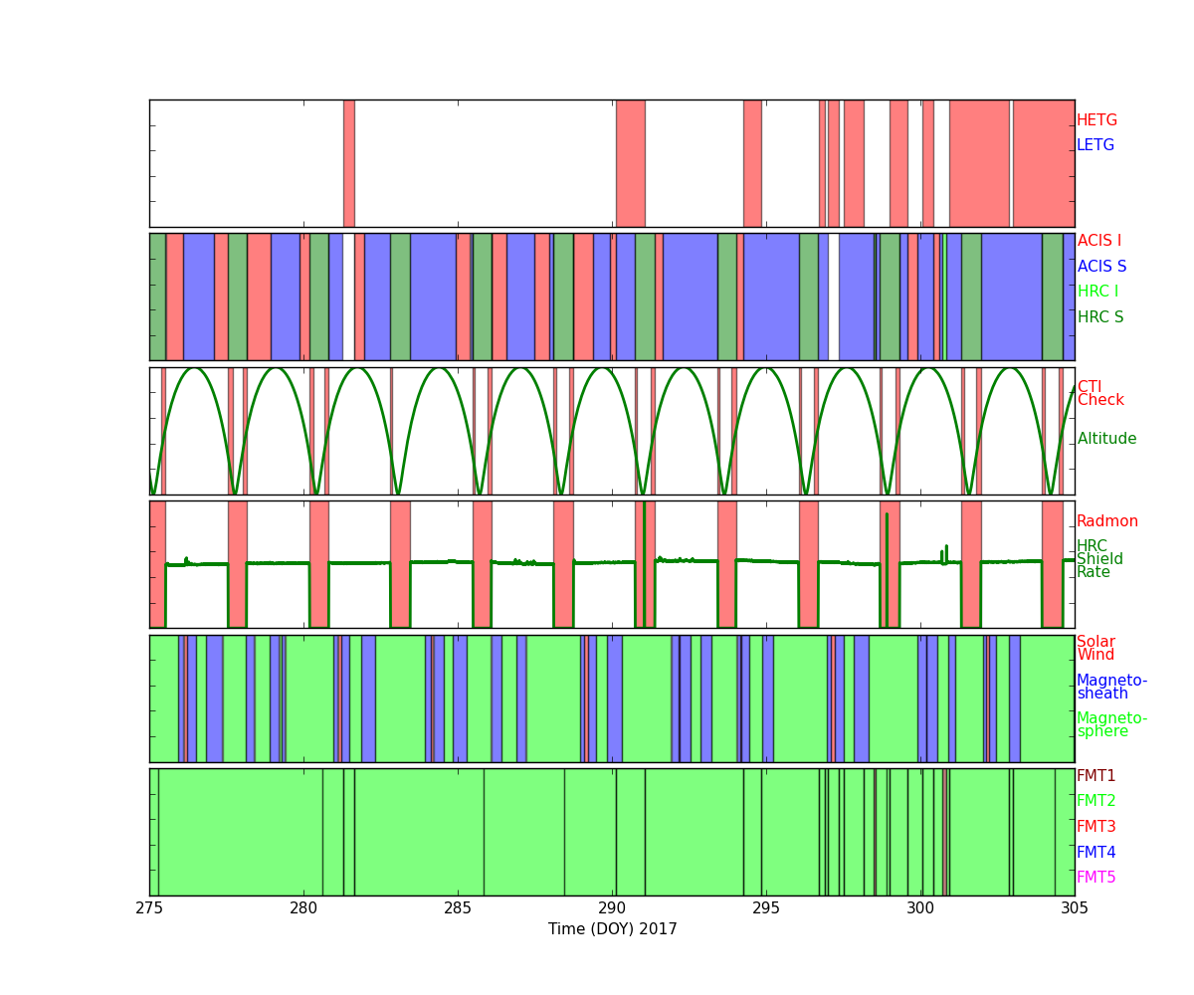This screenshot has height=995, width=1194.
Task: Click the ACIS I legend text
Action: click(x=1098, y=241)
